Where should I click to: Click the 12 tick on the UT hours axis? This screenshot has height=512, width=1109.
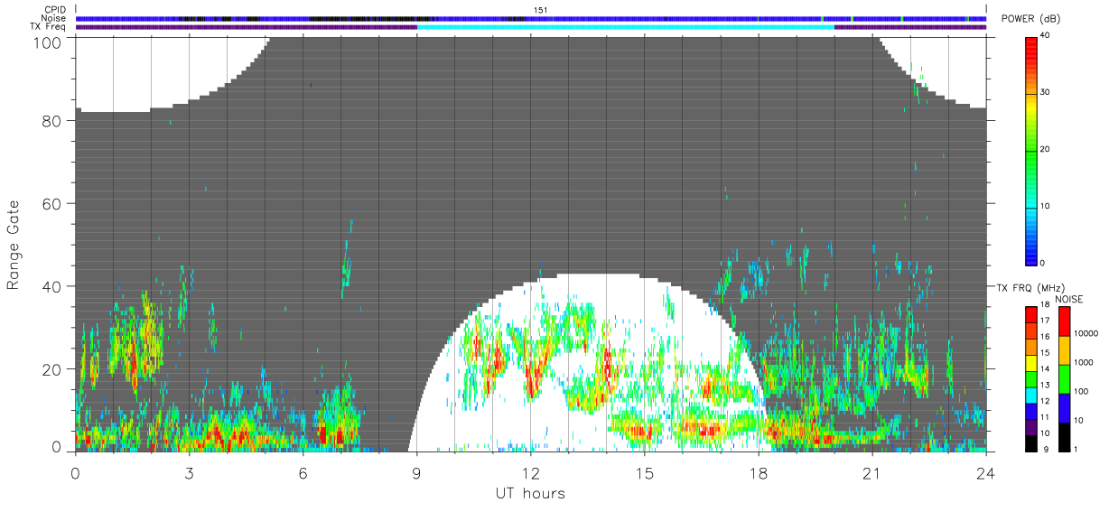530,472
